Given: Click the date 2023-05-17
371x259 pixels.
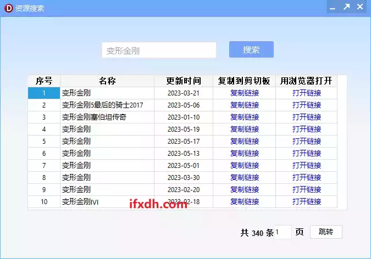Looking at the screenshot, I should (x=184, y=142).
